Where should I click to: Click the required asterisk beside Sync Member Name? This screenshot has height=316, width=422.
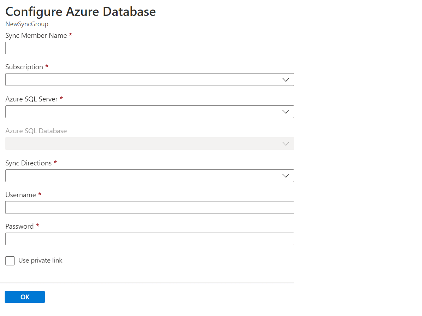(x=71, y=35)
